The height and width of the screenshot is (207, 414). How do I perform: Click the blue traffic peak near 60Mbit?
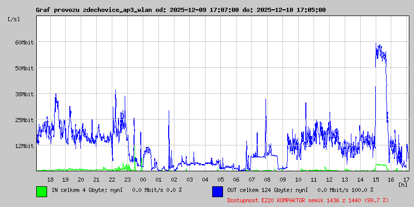click(381, 51)
